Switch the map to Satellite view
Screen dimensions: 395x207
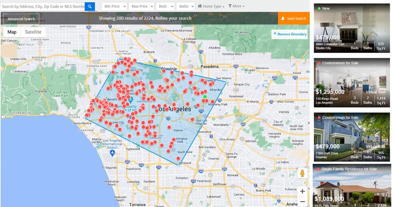[33, 32]
